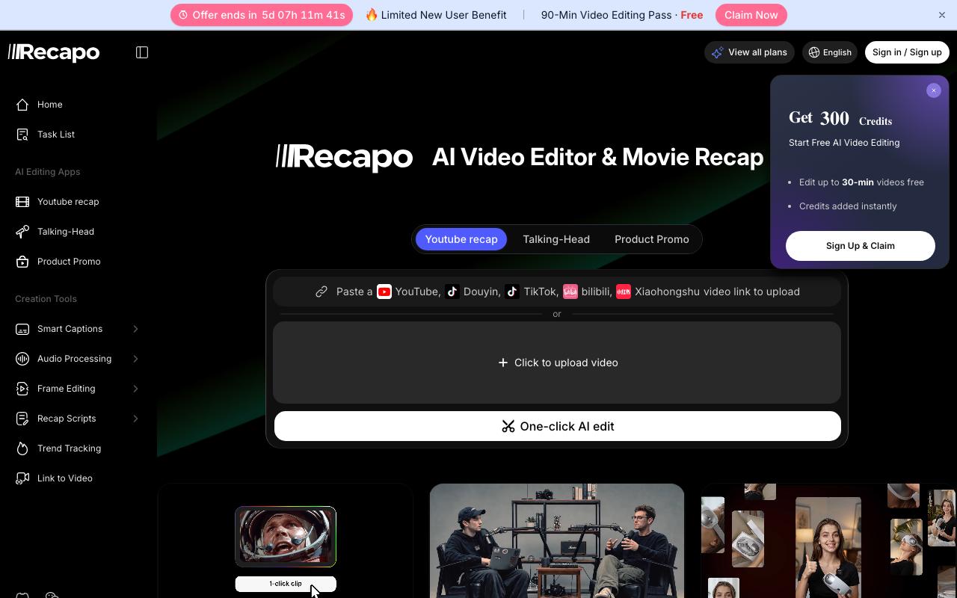
Task: Click the plus icon for upload
Action: coord(503,363)
